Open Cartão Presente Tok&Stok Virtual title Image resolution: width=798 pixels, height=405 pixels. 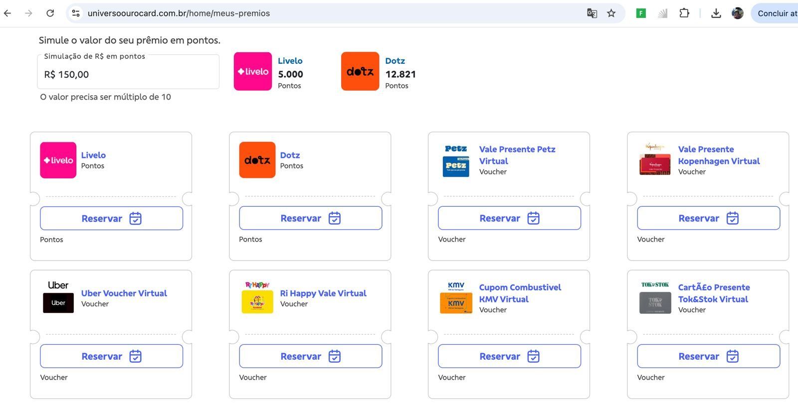tap(714, 293)
